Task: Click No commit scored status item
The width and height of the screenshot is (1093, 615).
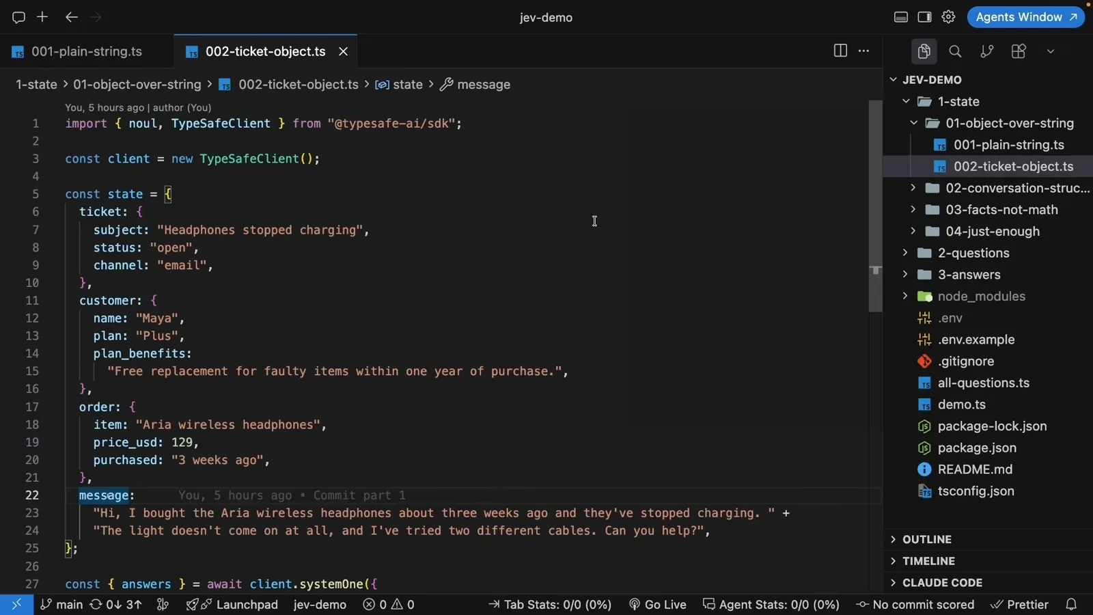Action: (915, 605)
